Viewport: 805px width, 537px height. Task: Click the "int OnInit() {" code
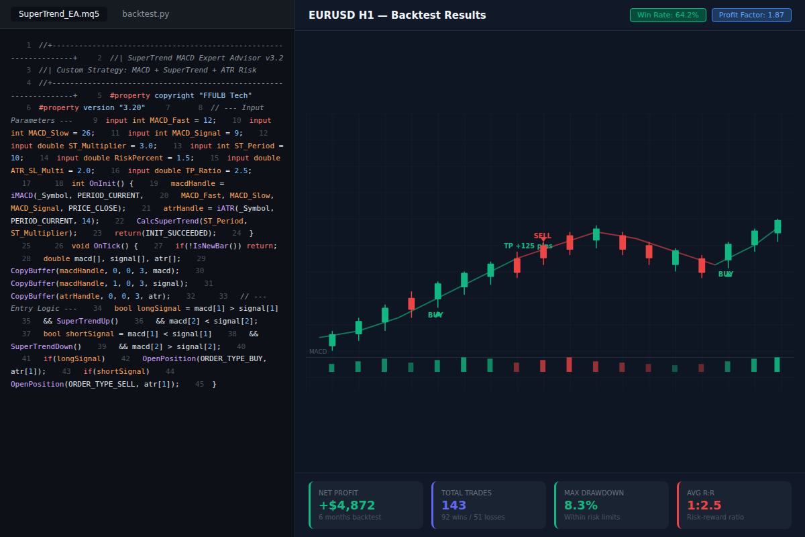click(x=103, y=183)
